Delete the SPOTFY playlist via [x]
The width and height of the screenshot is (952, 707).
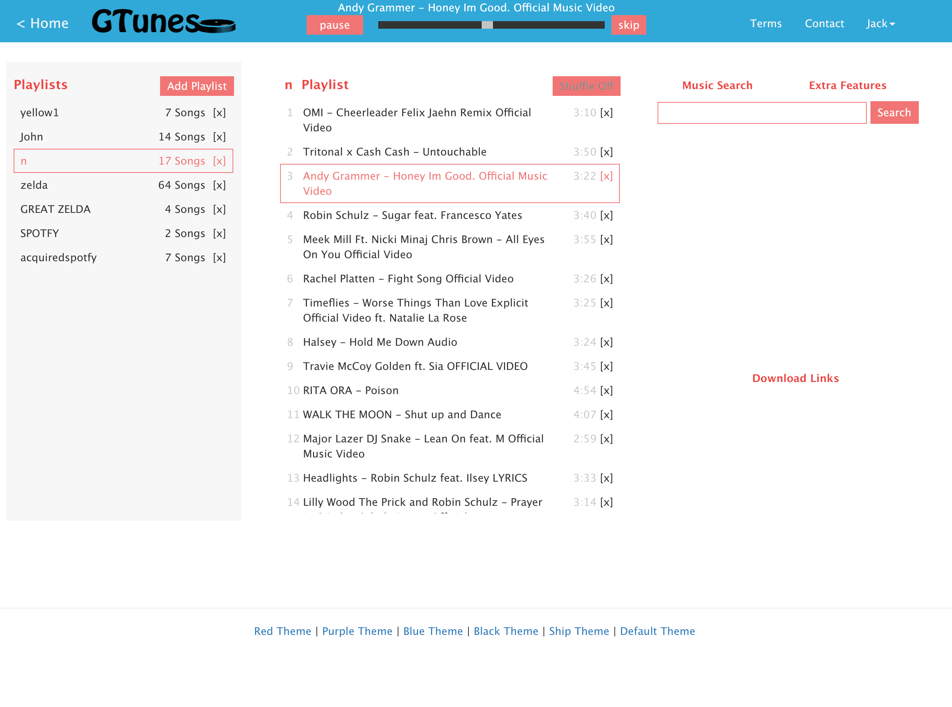tap(219, 233)
